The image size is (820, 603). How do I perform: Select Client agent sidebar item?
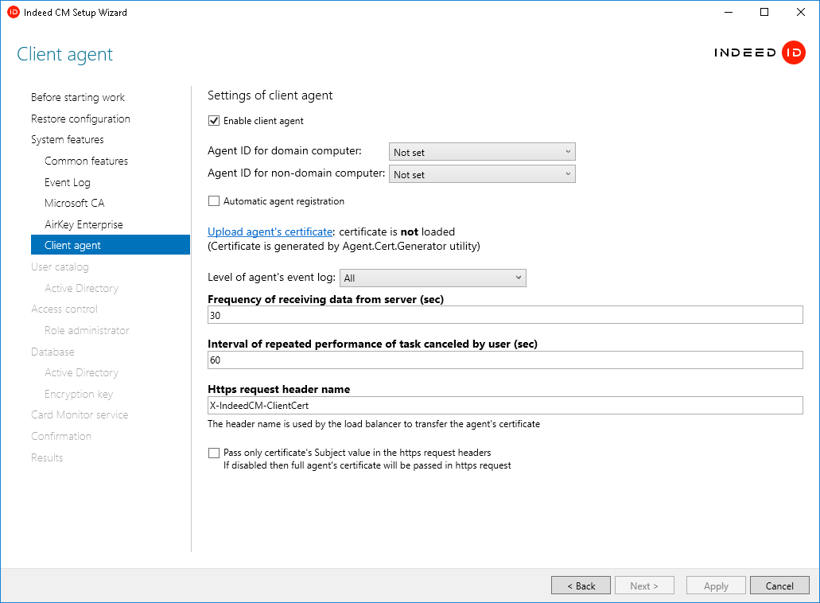tap(111, 245)
